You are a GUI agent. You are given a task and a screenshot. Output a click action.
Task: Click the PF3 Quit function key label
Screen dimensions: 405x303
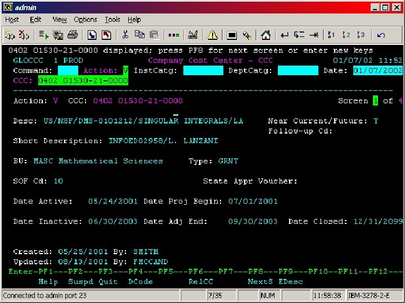click(x=108, y=282)
